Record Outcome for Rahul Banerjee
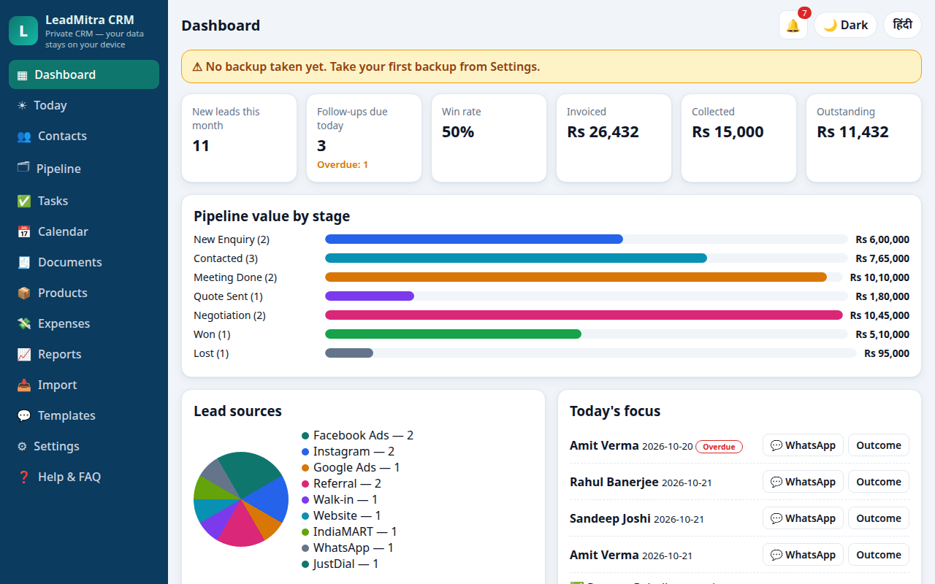This screenshot has height=584, width=935. click(x=879, y=482)
